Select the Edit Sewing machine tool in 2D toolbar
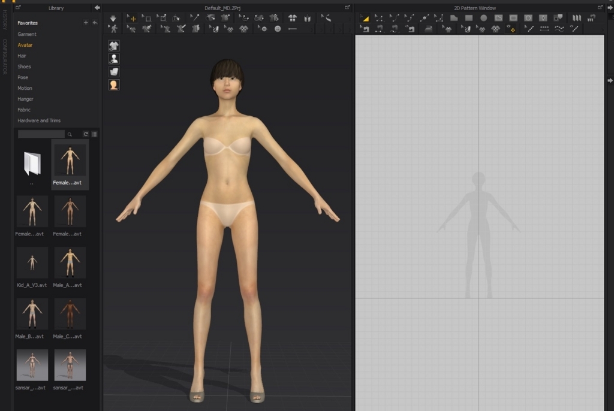This screenshot has height=411, width=614. point(365,29)
